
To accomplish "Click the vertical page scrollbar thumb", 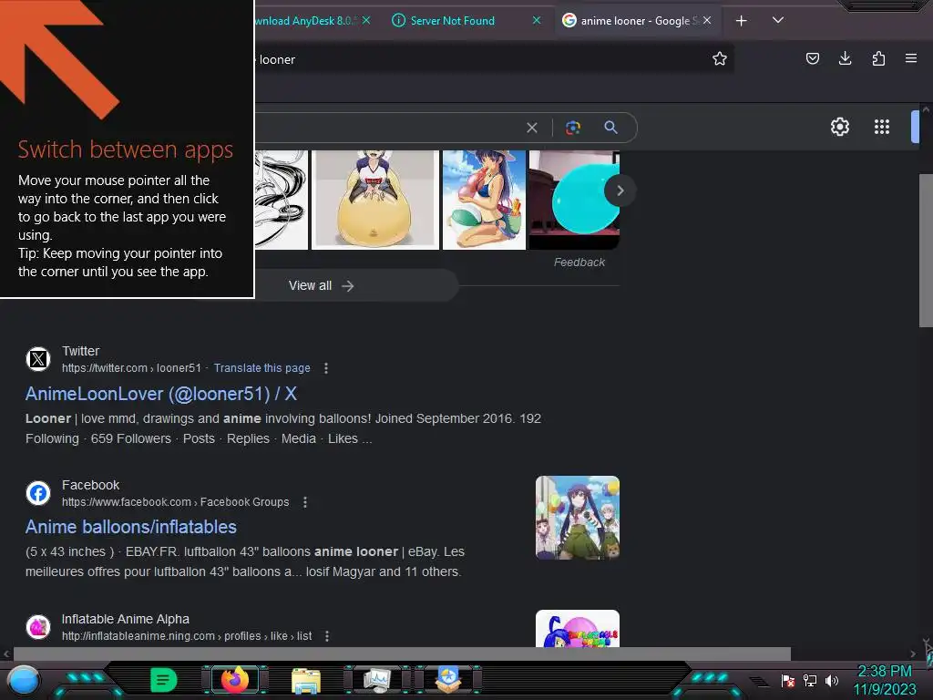I will [926, 250].
